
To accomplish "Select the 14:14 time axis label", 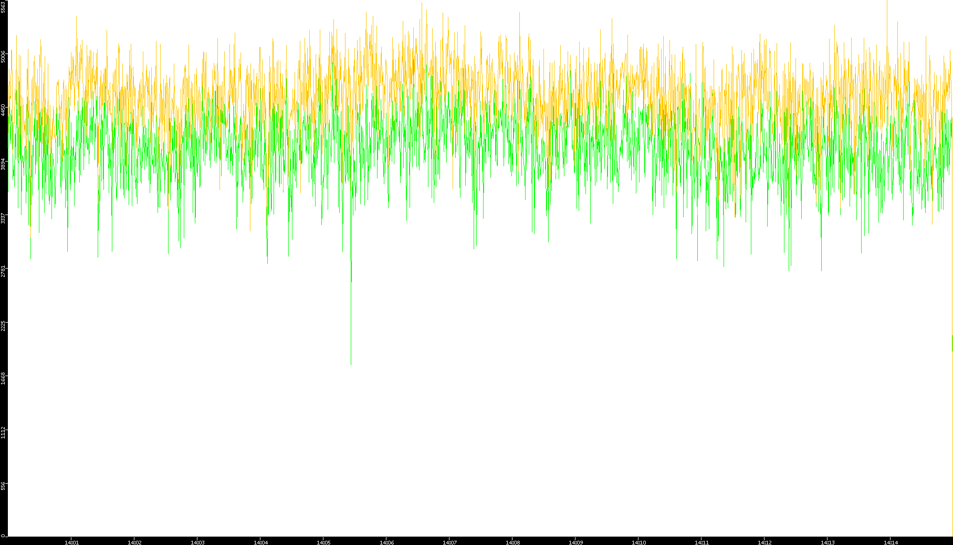I will 891,542.
